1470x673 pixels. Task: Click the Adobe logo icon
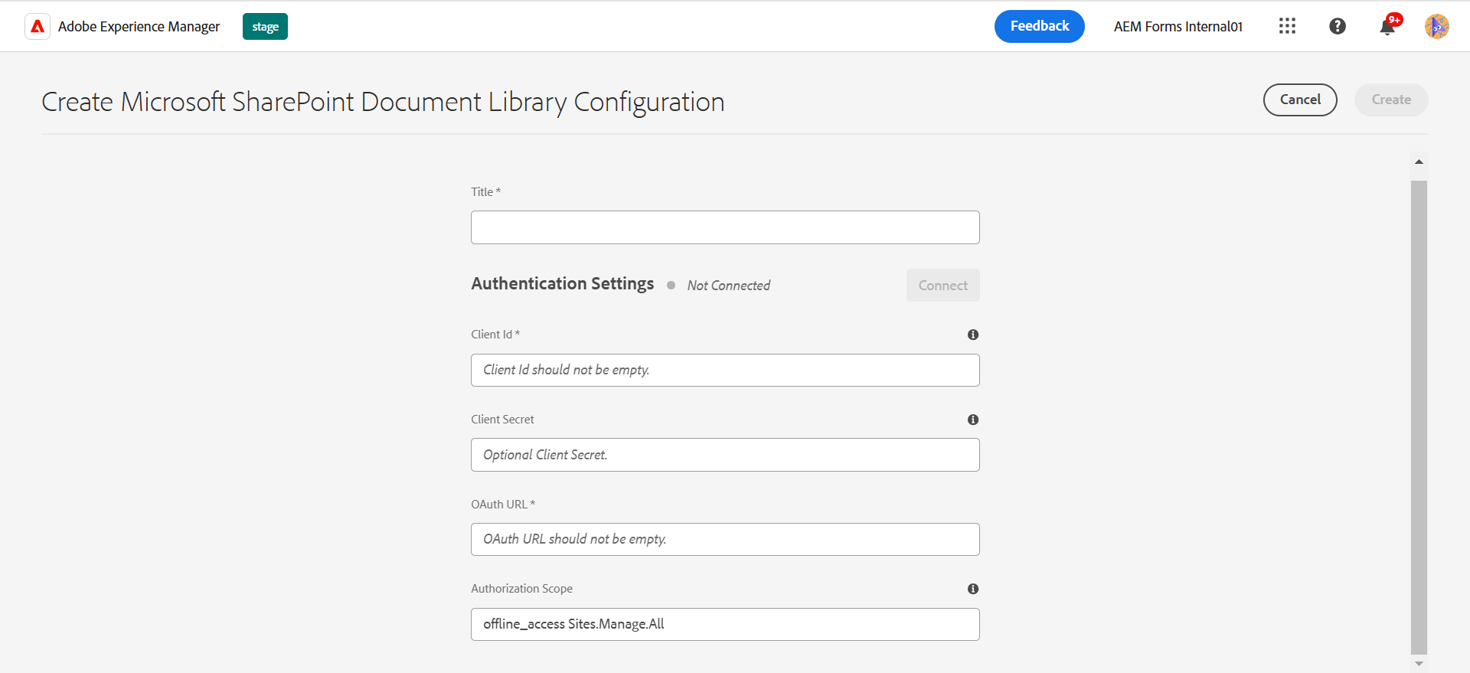(38, 27)
